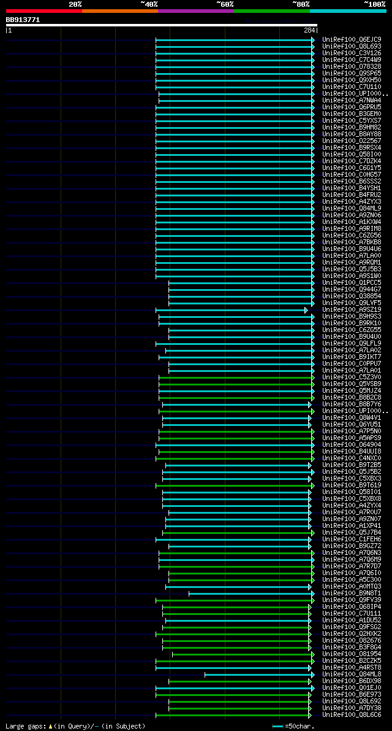Select the UniRef100_B9RK10 label
Viewport: 392px width, 731px height.
[352, 323]
